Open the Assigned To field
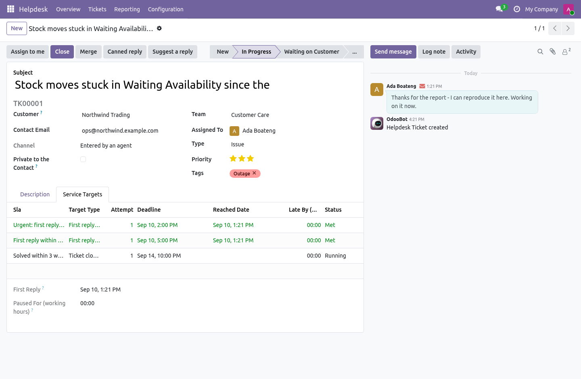 tap(293, 131)
